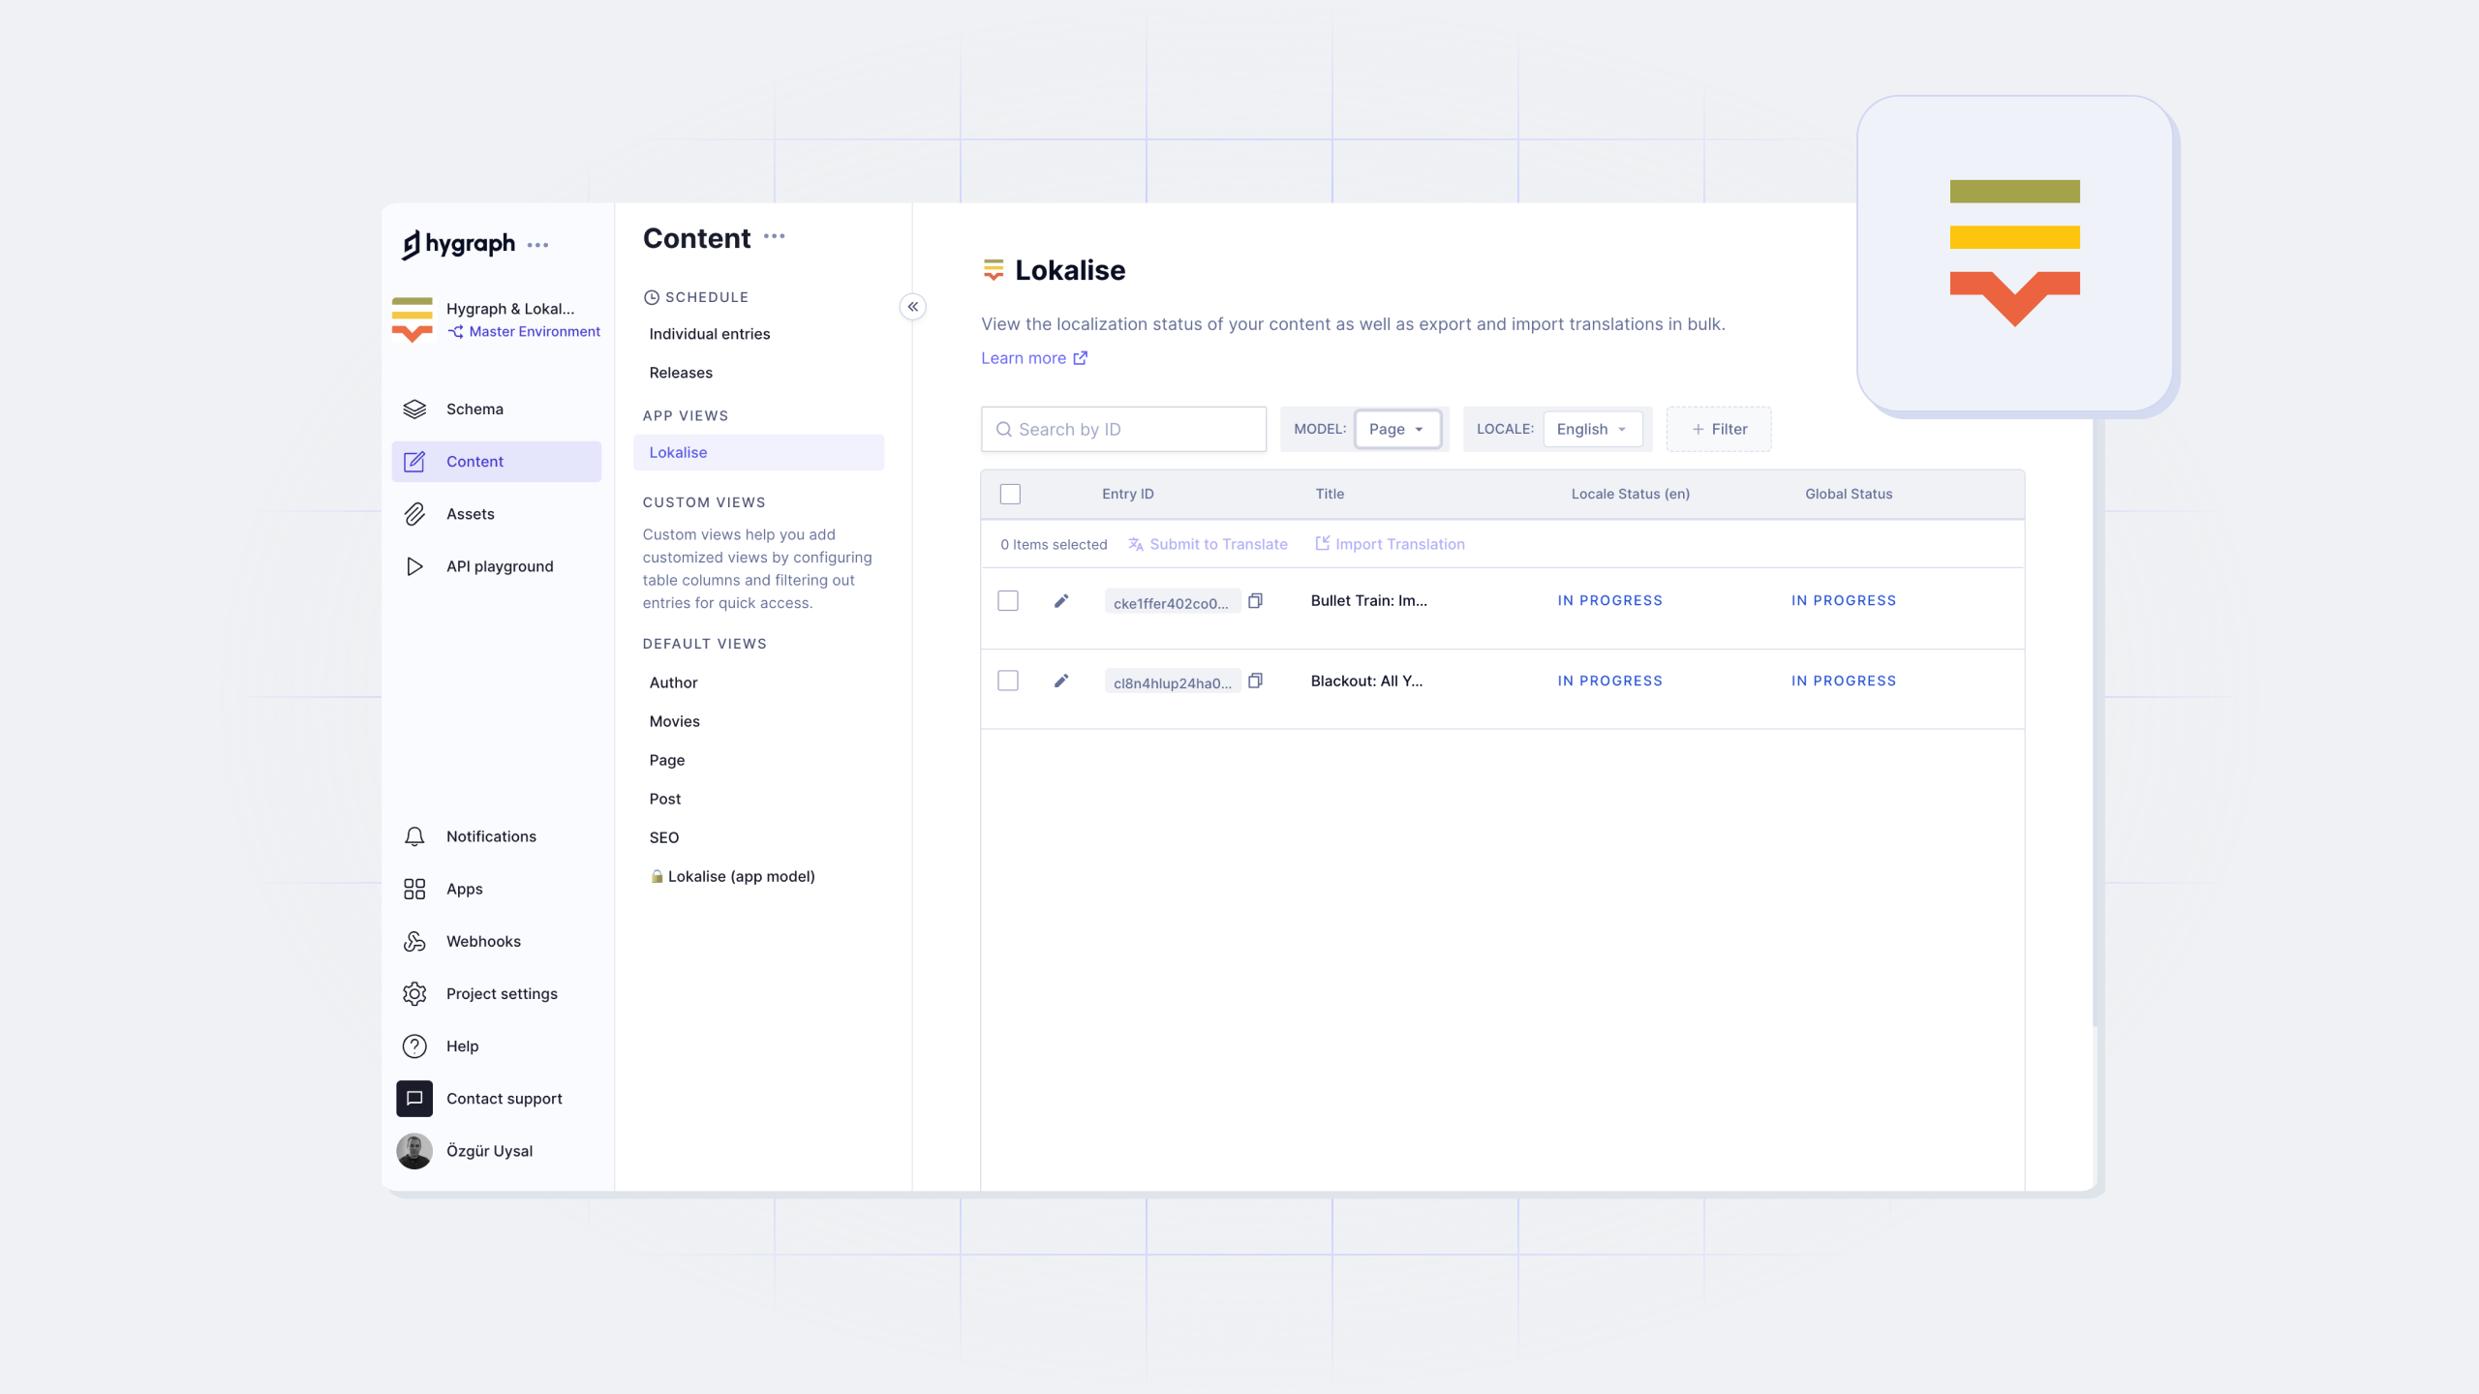Open Individual entries schedule view
Screen dimensions: 2479x1394
710,334
